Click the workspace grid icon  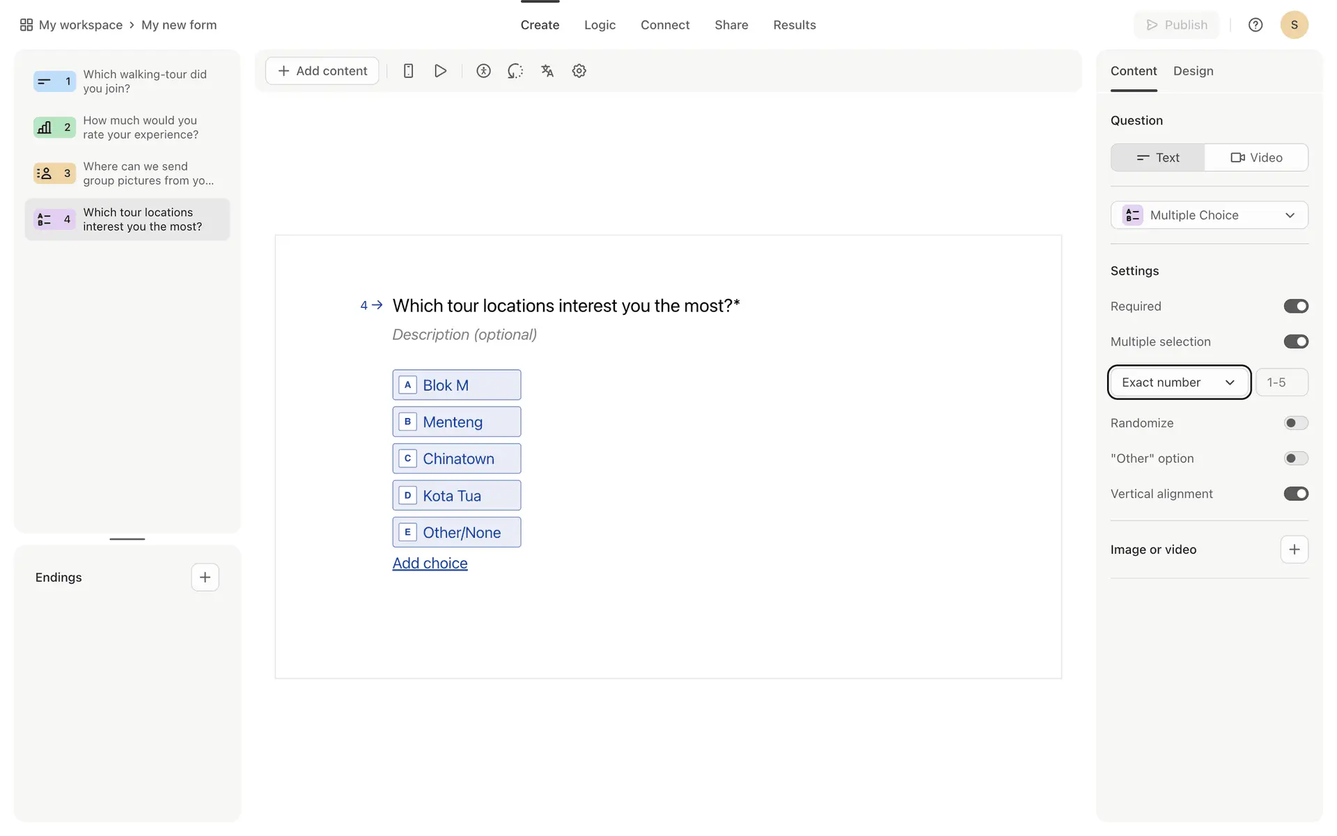click(26, 25)
